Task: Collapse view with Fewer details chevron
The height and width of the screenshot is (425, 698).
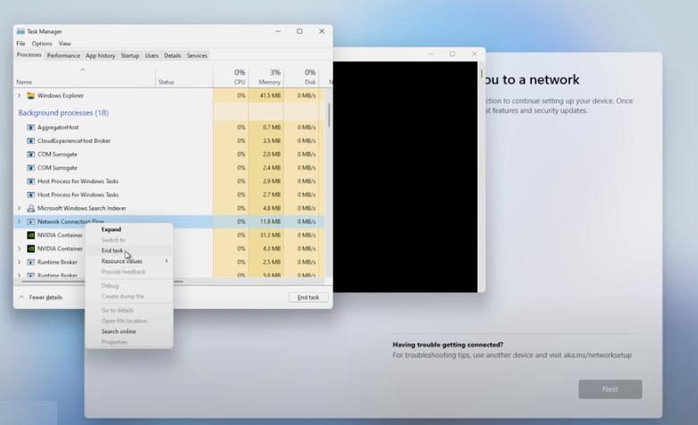Action: pyautogui.click(x=21, y=297)
